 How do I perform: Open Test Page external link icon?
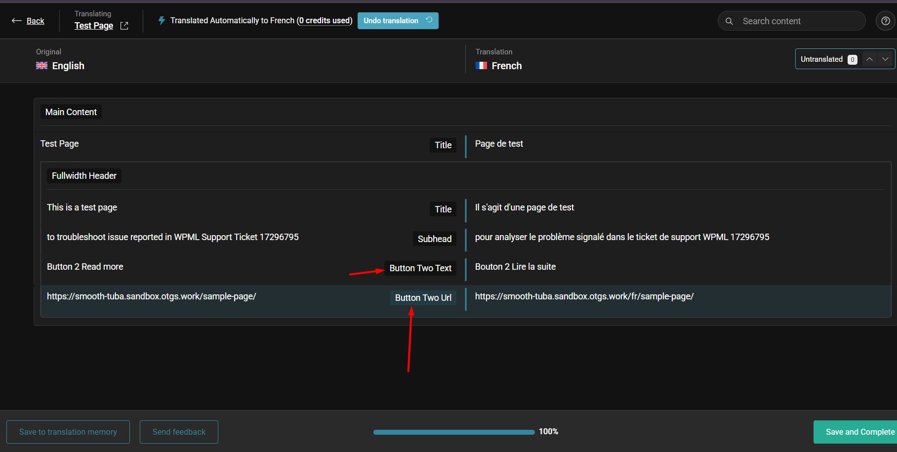point(124,26)
